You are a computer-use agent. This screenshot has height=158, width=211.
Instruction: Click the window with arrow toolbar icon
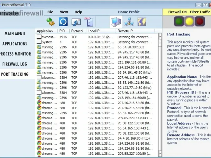click(x=76, y=22)
